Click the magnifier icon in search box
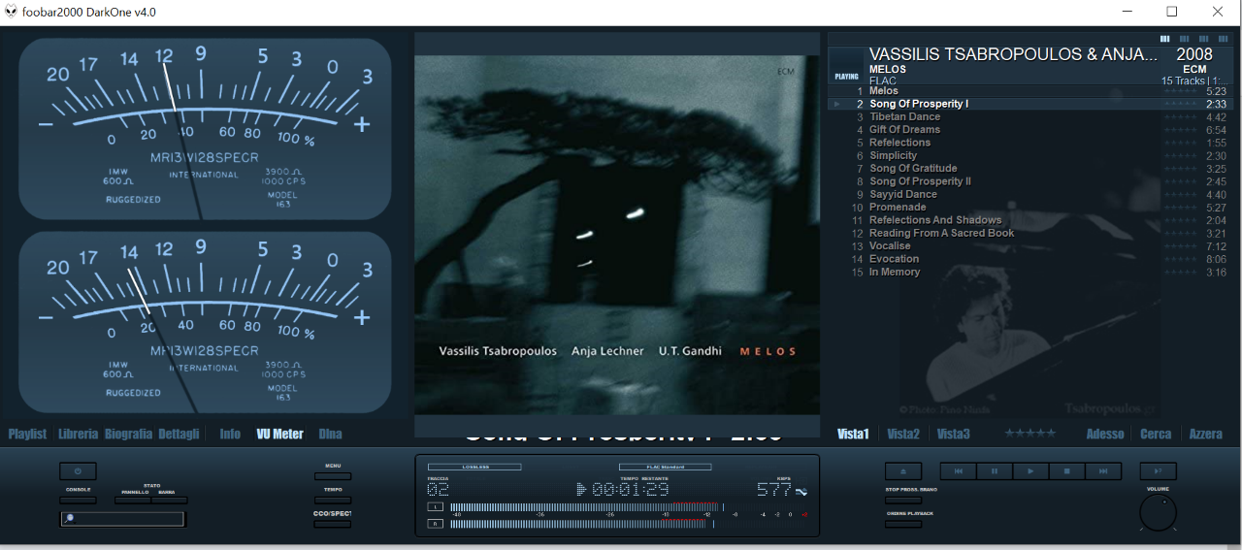 pos(69,519)
